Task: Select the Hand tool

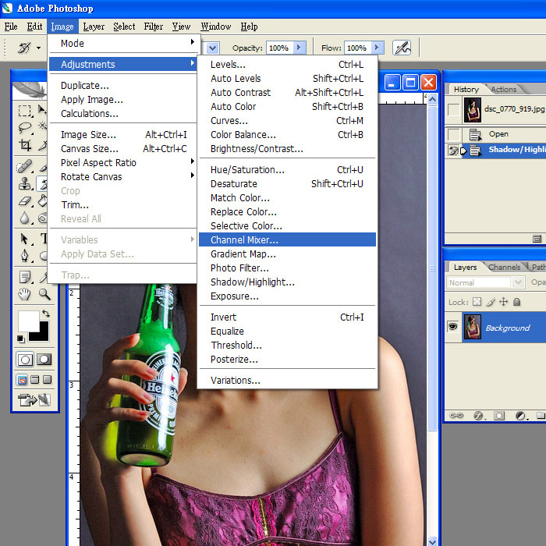Action: [x=25, y=294]
